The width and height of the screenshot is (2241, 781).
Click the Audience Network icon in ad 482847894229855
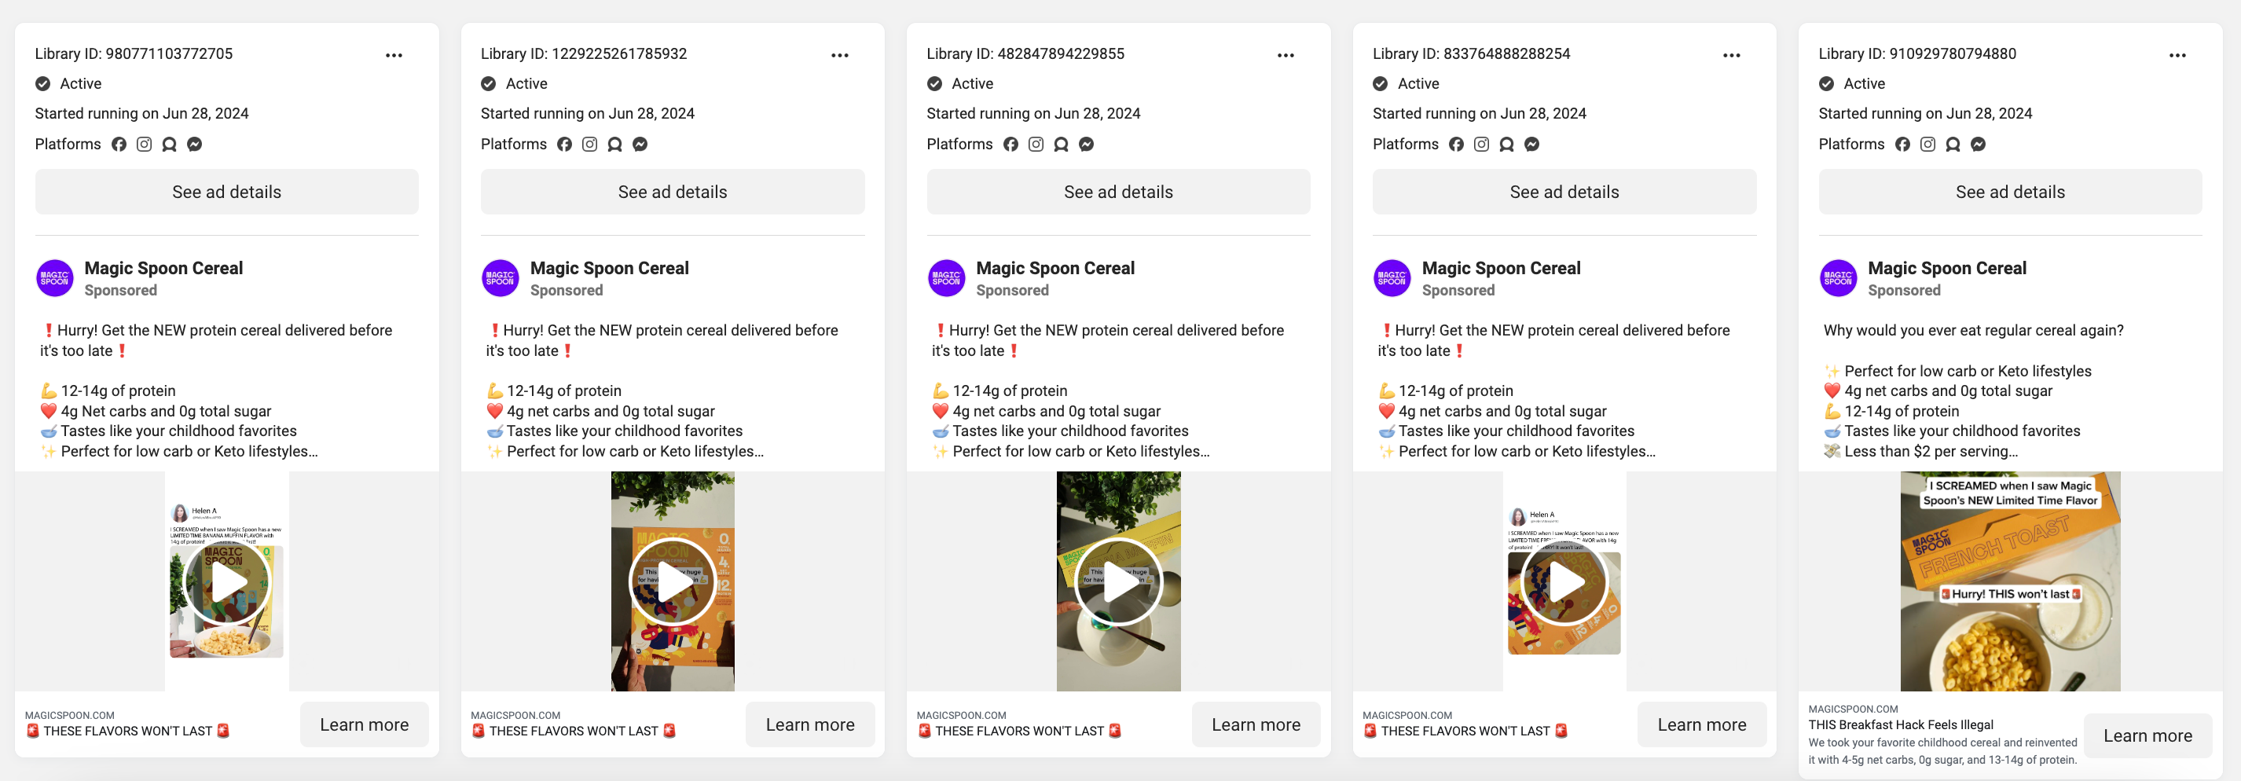pos(1061,145)
